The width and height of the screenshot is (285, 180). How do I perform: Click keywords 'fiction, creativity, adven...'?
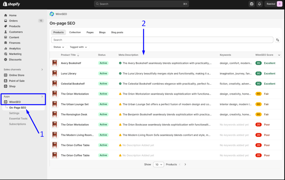click(x=235, y=84)
